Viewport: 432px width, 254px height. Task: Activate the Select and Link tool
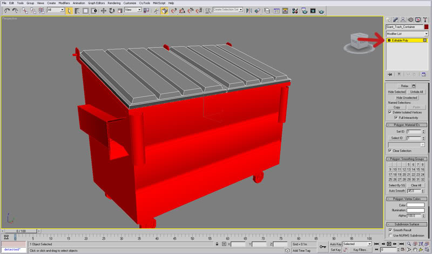coord(25,11)
